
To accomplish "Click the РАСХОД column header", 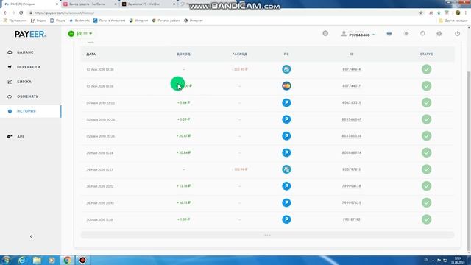I will click(x=239, y=54).
